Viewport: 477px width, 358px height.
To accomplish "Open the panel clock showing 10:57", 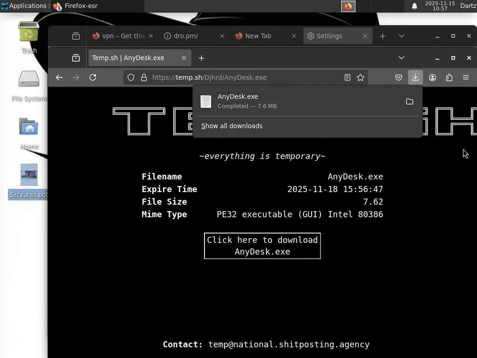I will click(440, 6).
